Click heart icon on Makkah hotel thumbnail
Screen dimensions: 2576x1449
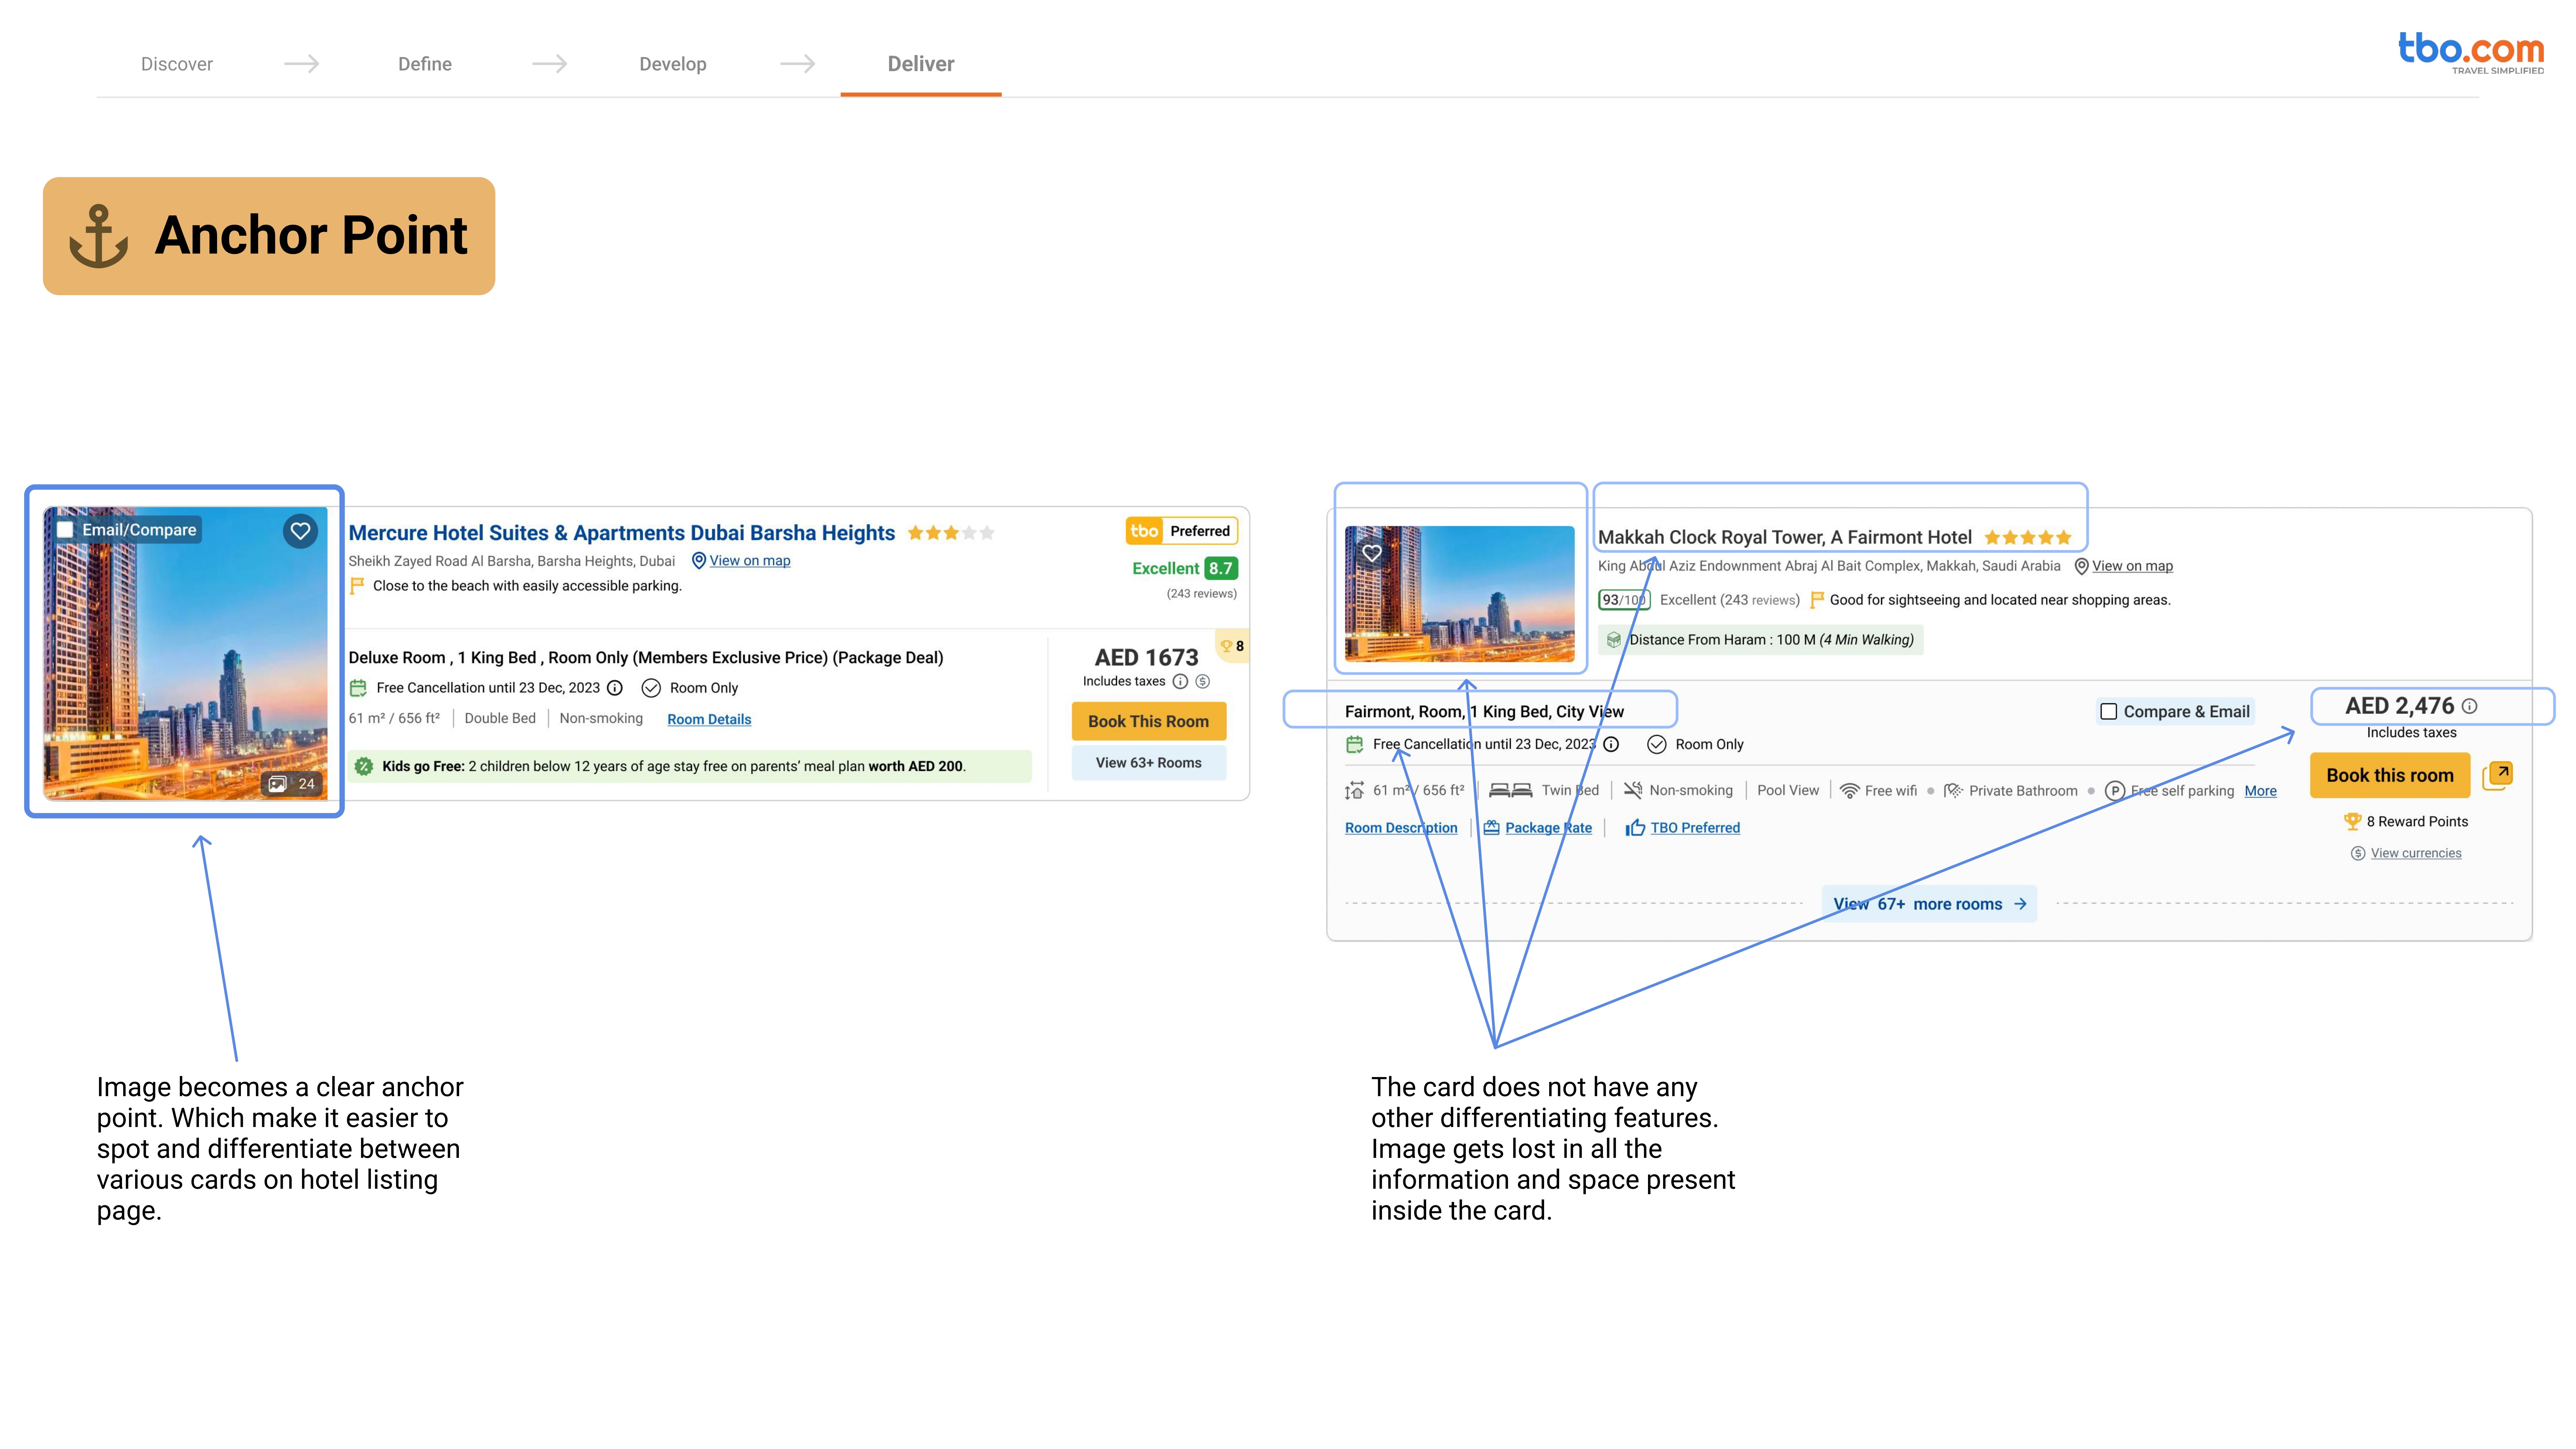1372,553
